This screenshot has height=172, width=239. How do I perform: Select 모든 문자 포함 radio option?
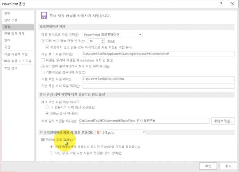(x=52, y=153)
